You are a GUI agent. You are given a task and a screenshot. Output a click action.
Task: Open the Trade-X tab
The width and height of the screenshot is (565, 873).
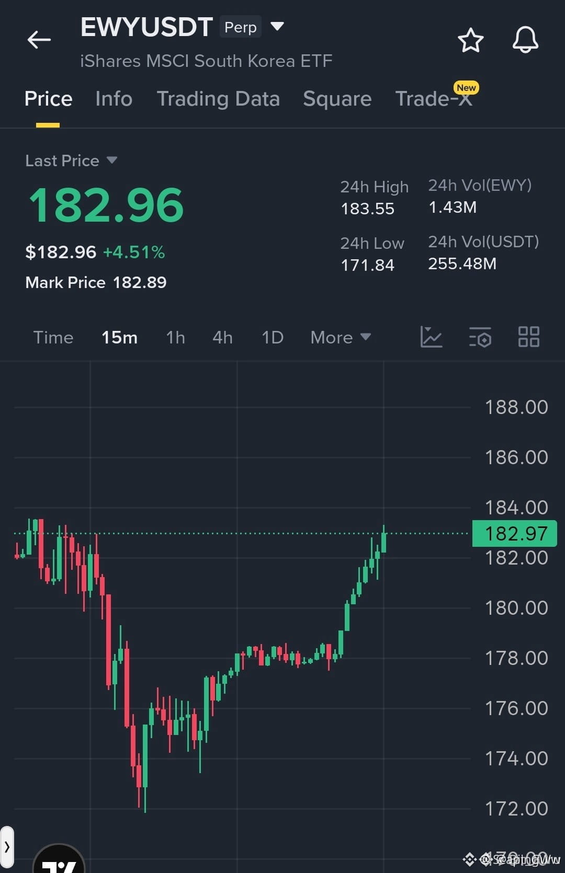point(434,99)
